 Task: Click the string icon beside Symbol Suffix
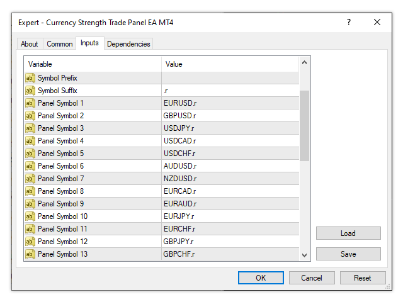pos(30,91)
